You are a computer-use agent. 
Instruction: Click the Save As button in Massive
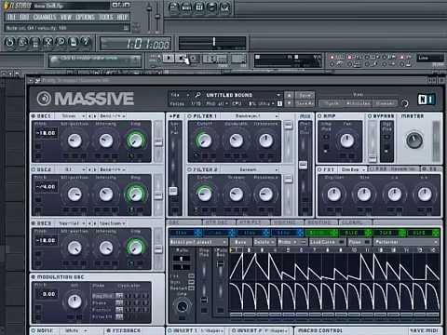tap(305, 103)
